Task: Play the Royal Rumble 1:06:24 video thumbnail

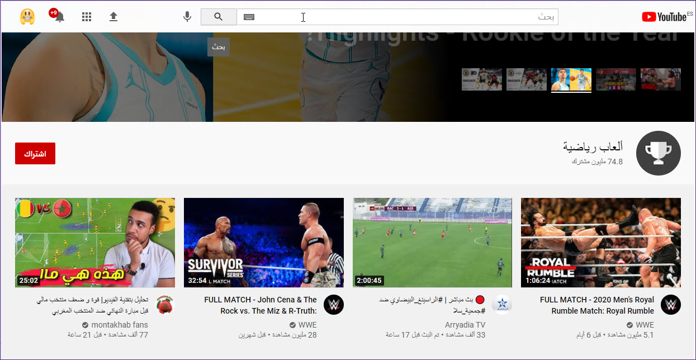Action: [x=601, y=243]
